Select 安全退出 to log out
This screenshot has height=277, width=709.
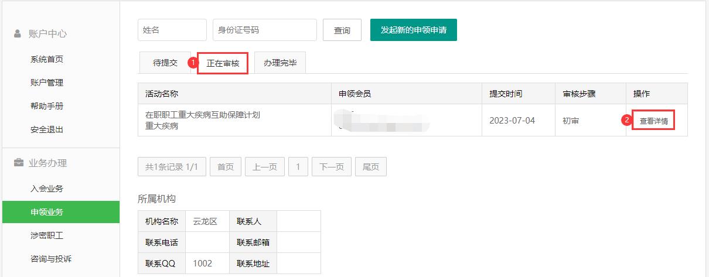47,129
